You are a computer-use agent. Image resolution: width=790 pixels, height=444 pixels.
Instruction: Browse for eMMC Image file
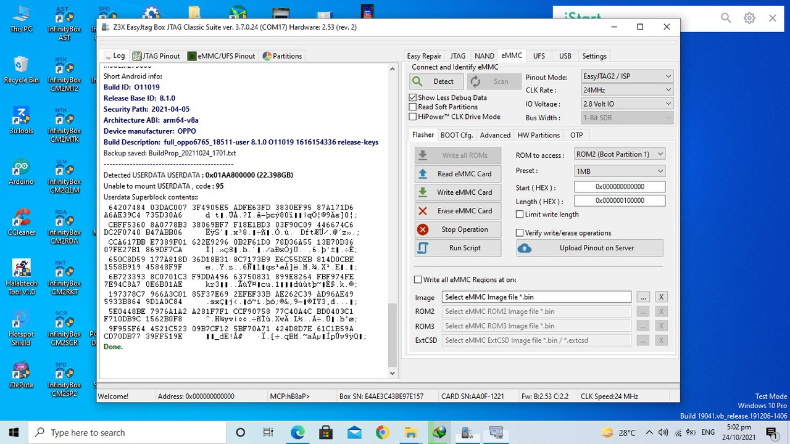tap(643, 297)
